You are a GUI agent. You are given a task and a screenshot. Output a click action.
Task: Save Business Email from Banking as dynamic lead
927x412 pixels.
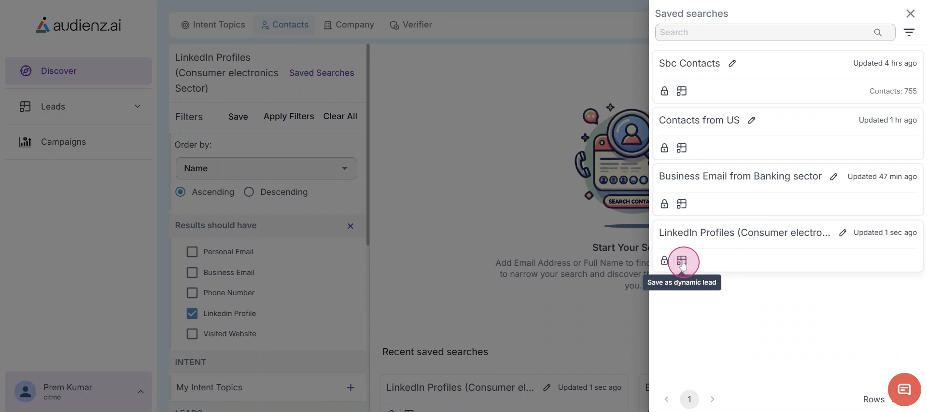point(682,204)
